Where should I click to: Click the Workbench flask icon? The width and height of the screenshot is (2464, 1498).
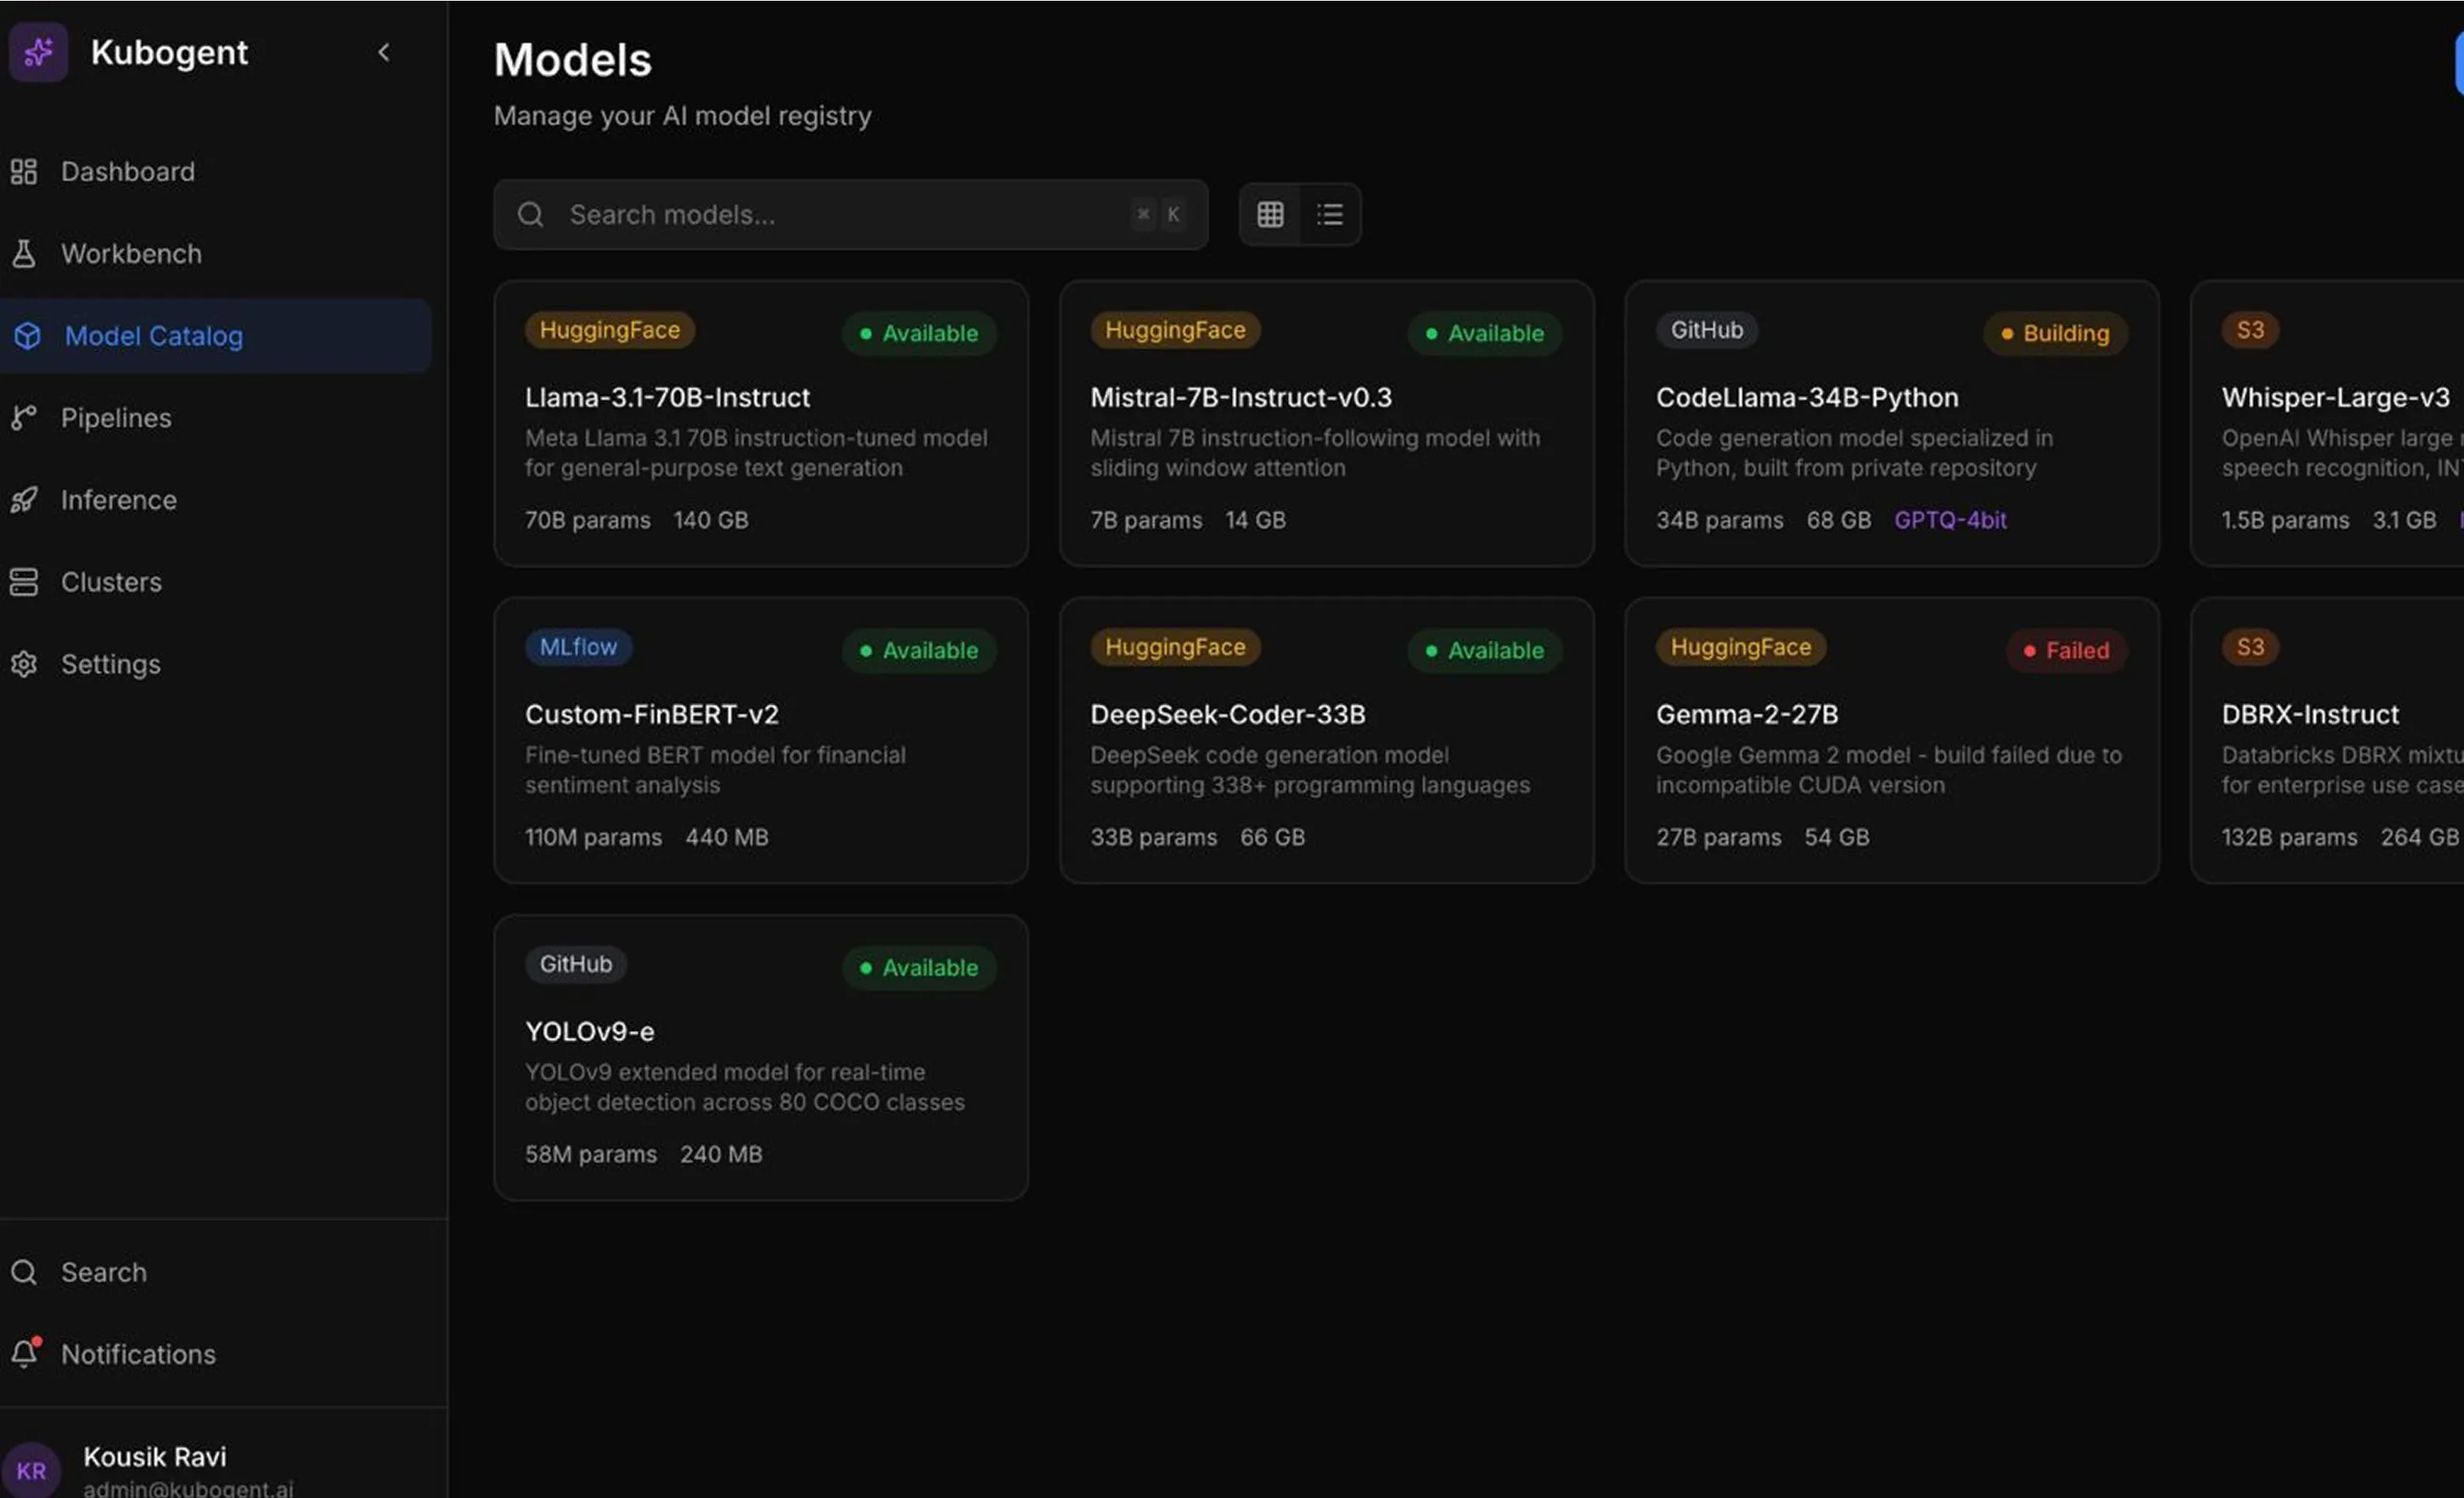[x=24, y=253]
